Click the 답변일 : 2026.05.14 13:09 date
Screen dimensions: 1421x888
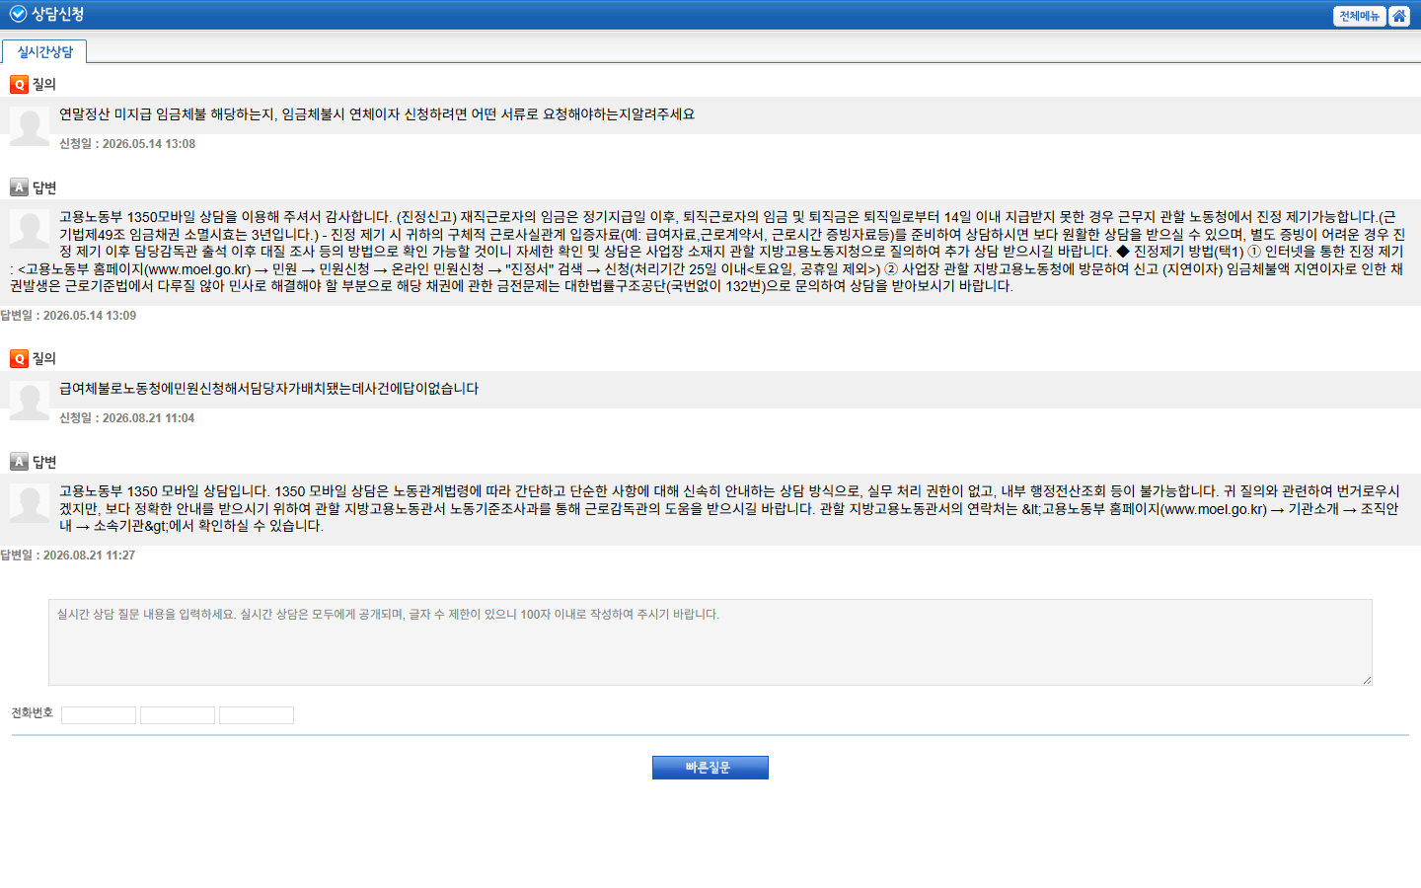pyautogui.click(x=68, y=316)
